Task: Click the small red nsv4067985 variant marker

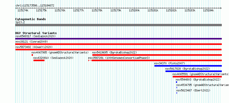Action: pos(32,55)
